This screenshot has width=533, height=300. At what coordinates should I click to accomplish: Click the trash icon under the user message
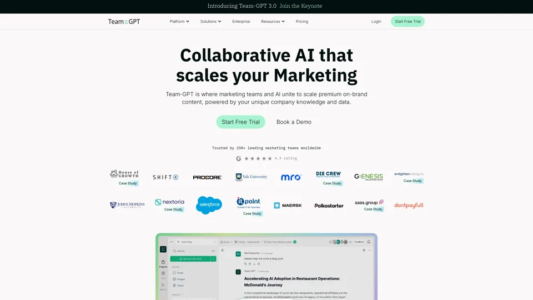coord(259,264)
